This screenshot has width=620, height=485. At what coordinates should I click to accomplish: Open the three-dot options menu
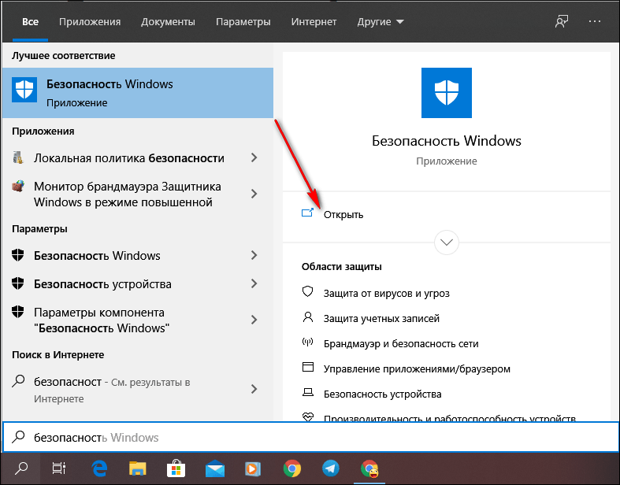[594, 22]
